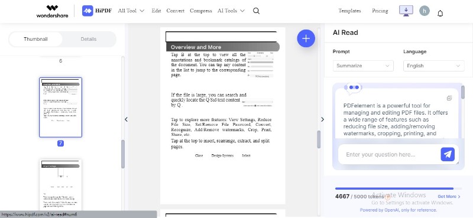Viewport: 473px width, 218px height.
Task: Click the document view scrollbar handle
Action: 319,139
